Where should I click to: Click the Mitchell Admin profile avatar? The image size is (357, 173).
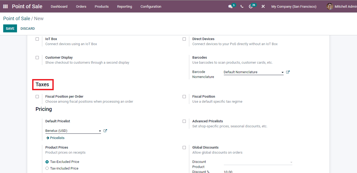pyautogui.click(x=330, y=6)
